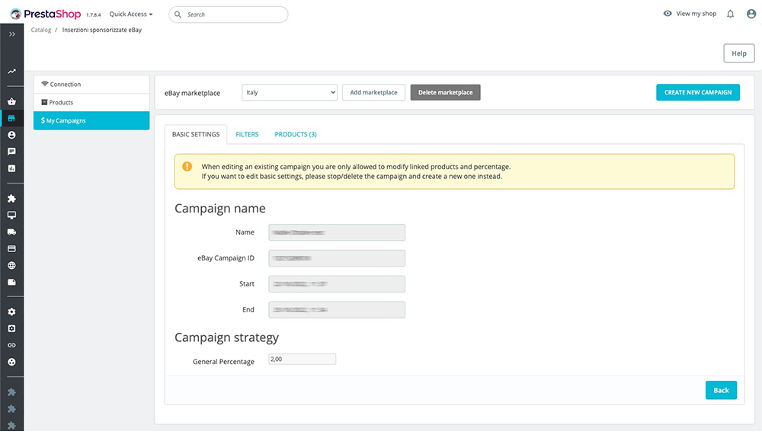
Task: Click the Start date field
Action: (337, 283)
